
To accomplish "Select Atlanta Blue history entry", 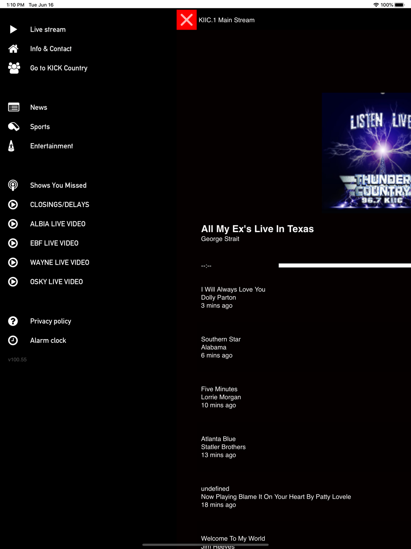I will tap(223, 447).
